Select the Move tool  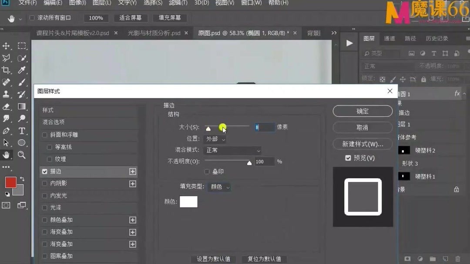click(x=6, y=46)
